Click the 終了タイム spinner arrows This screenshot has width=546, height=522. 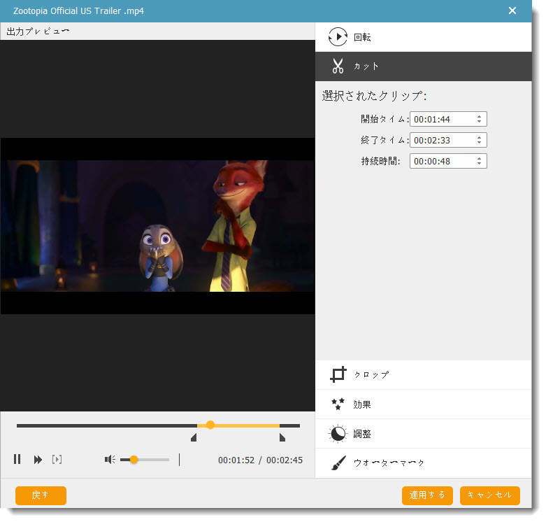pyautogui.click(x=479, y=141)
